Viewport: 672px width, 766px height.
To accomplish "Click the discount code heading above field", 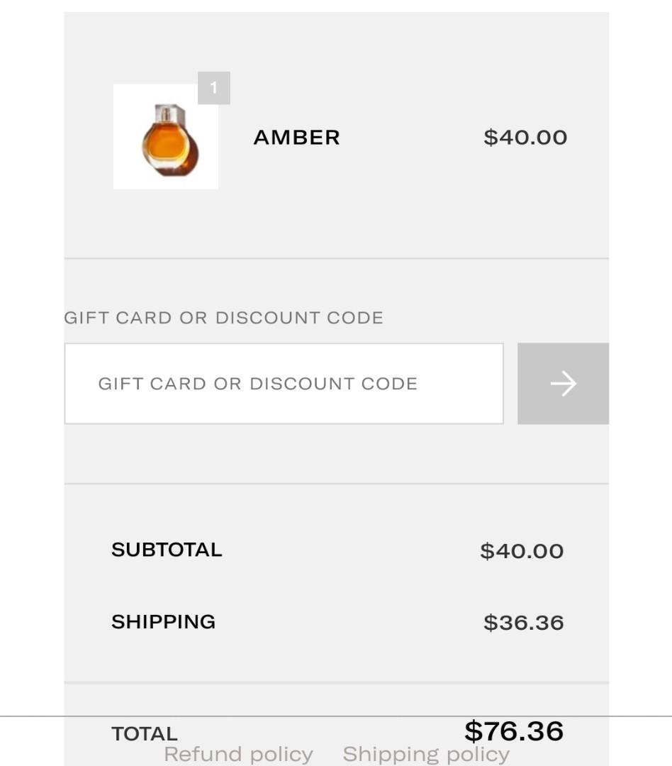I will 224,318.
